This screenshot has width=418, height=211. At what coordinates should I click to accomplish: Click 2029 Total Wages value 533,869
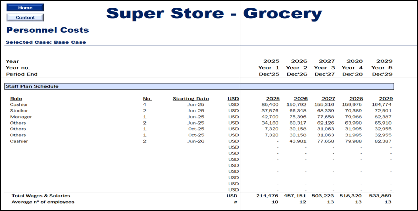tap(382, 196)
